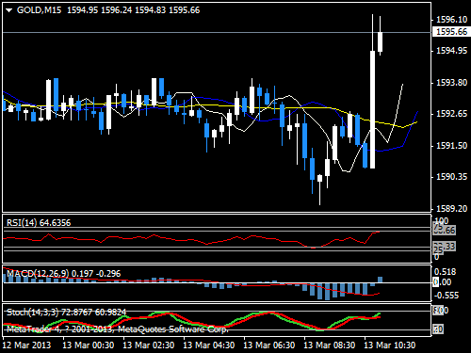Click the 13 Mar 00:30 time label

click(89, 345)
